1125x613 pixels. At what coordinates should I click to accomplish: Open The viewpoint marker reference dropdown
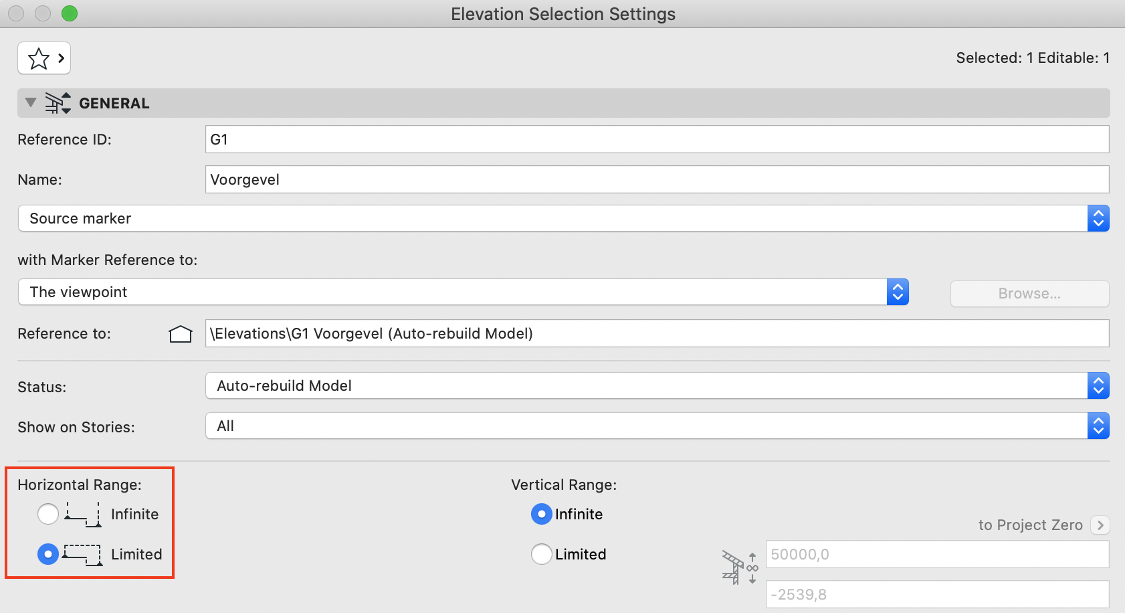click(464, 292)
